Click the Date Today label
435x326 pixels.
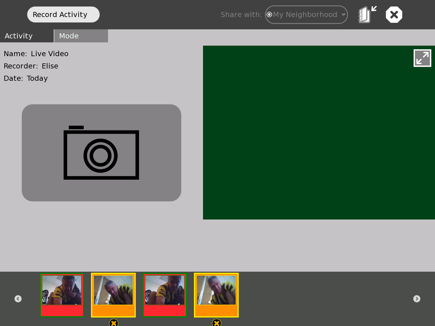click(x=37, y=78)
